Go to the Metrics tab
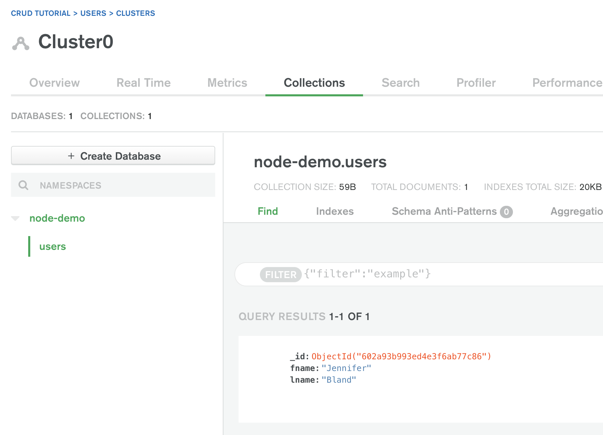Image resolution: width=603 pixels, height=435 pixels. click(x=227, y=83)
